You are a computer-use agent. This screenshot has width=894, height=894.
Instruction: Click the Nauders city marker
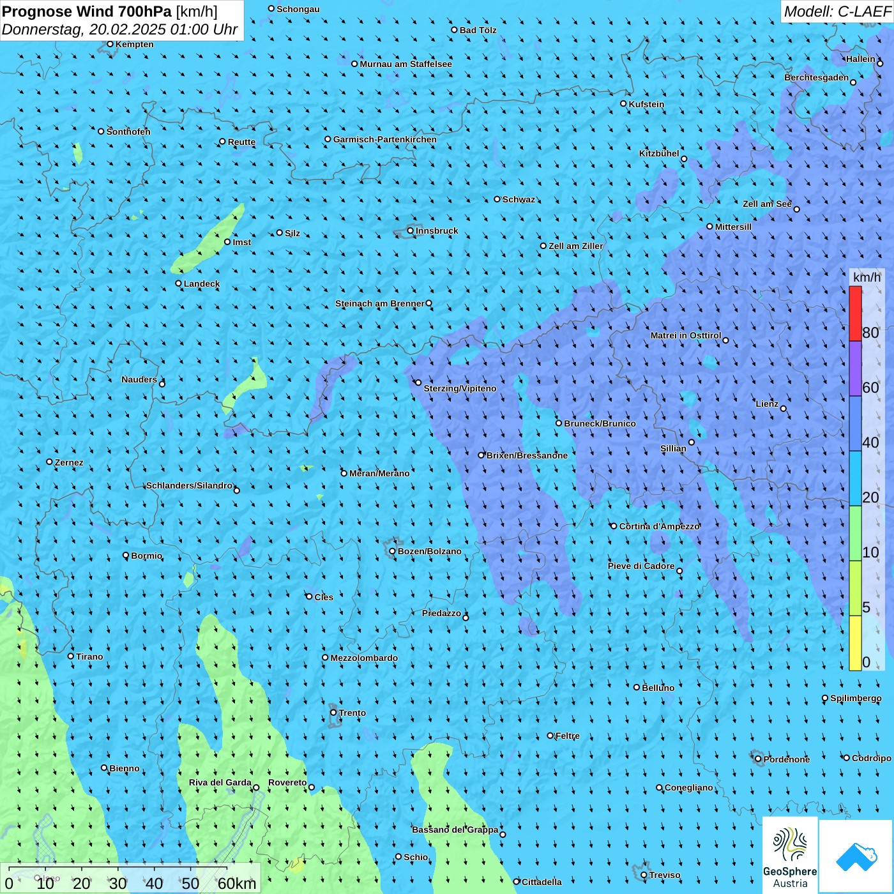pos(162,384)
